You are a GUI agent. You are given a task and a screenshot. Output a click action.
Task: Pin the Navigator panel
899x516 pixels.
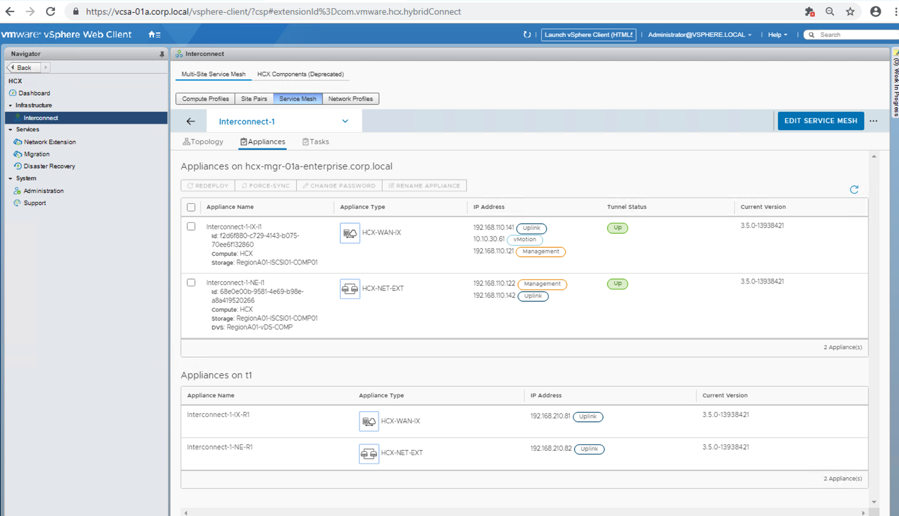tap(161, 54)
